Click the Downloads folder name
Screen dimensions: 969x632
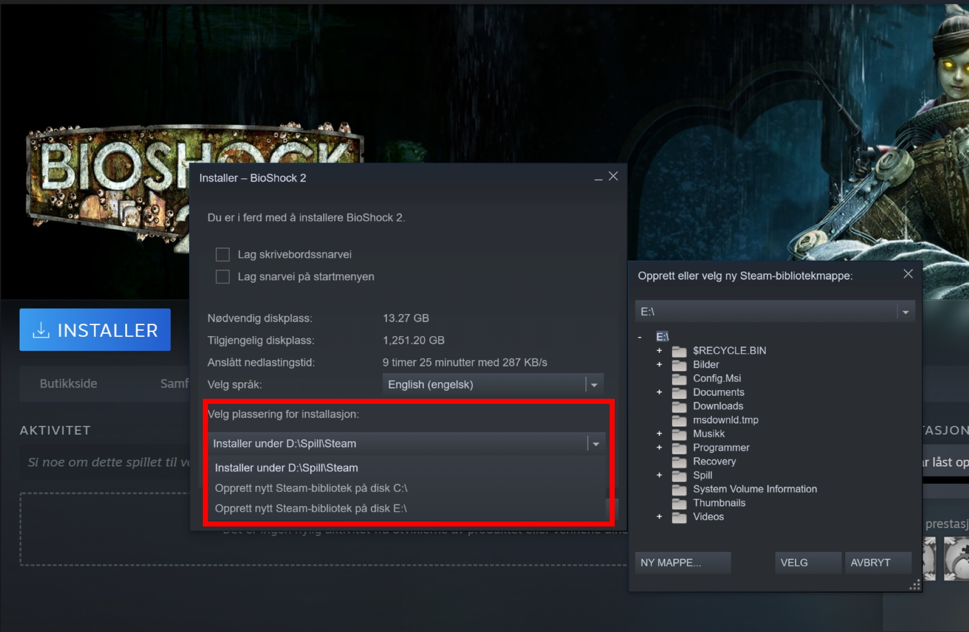(x=718, y=406)
